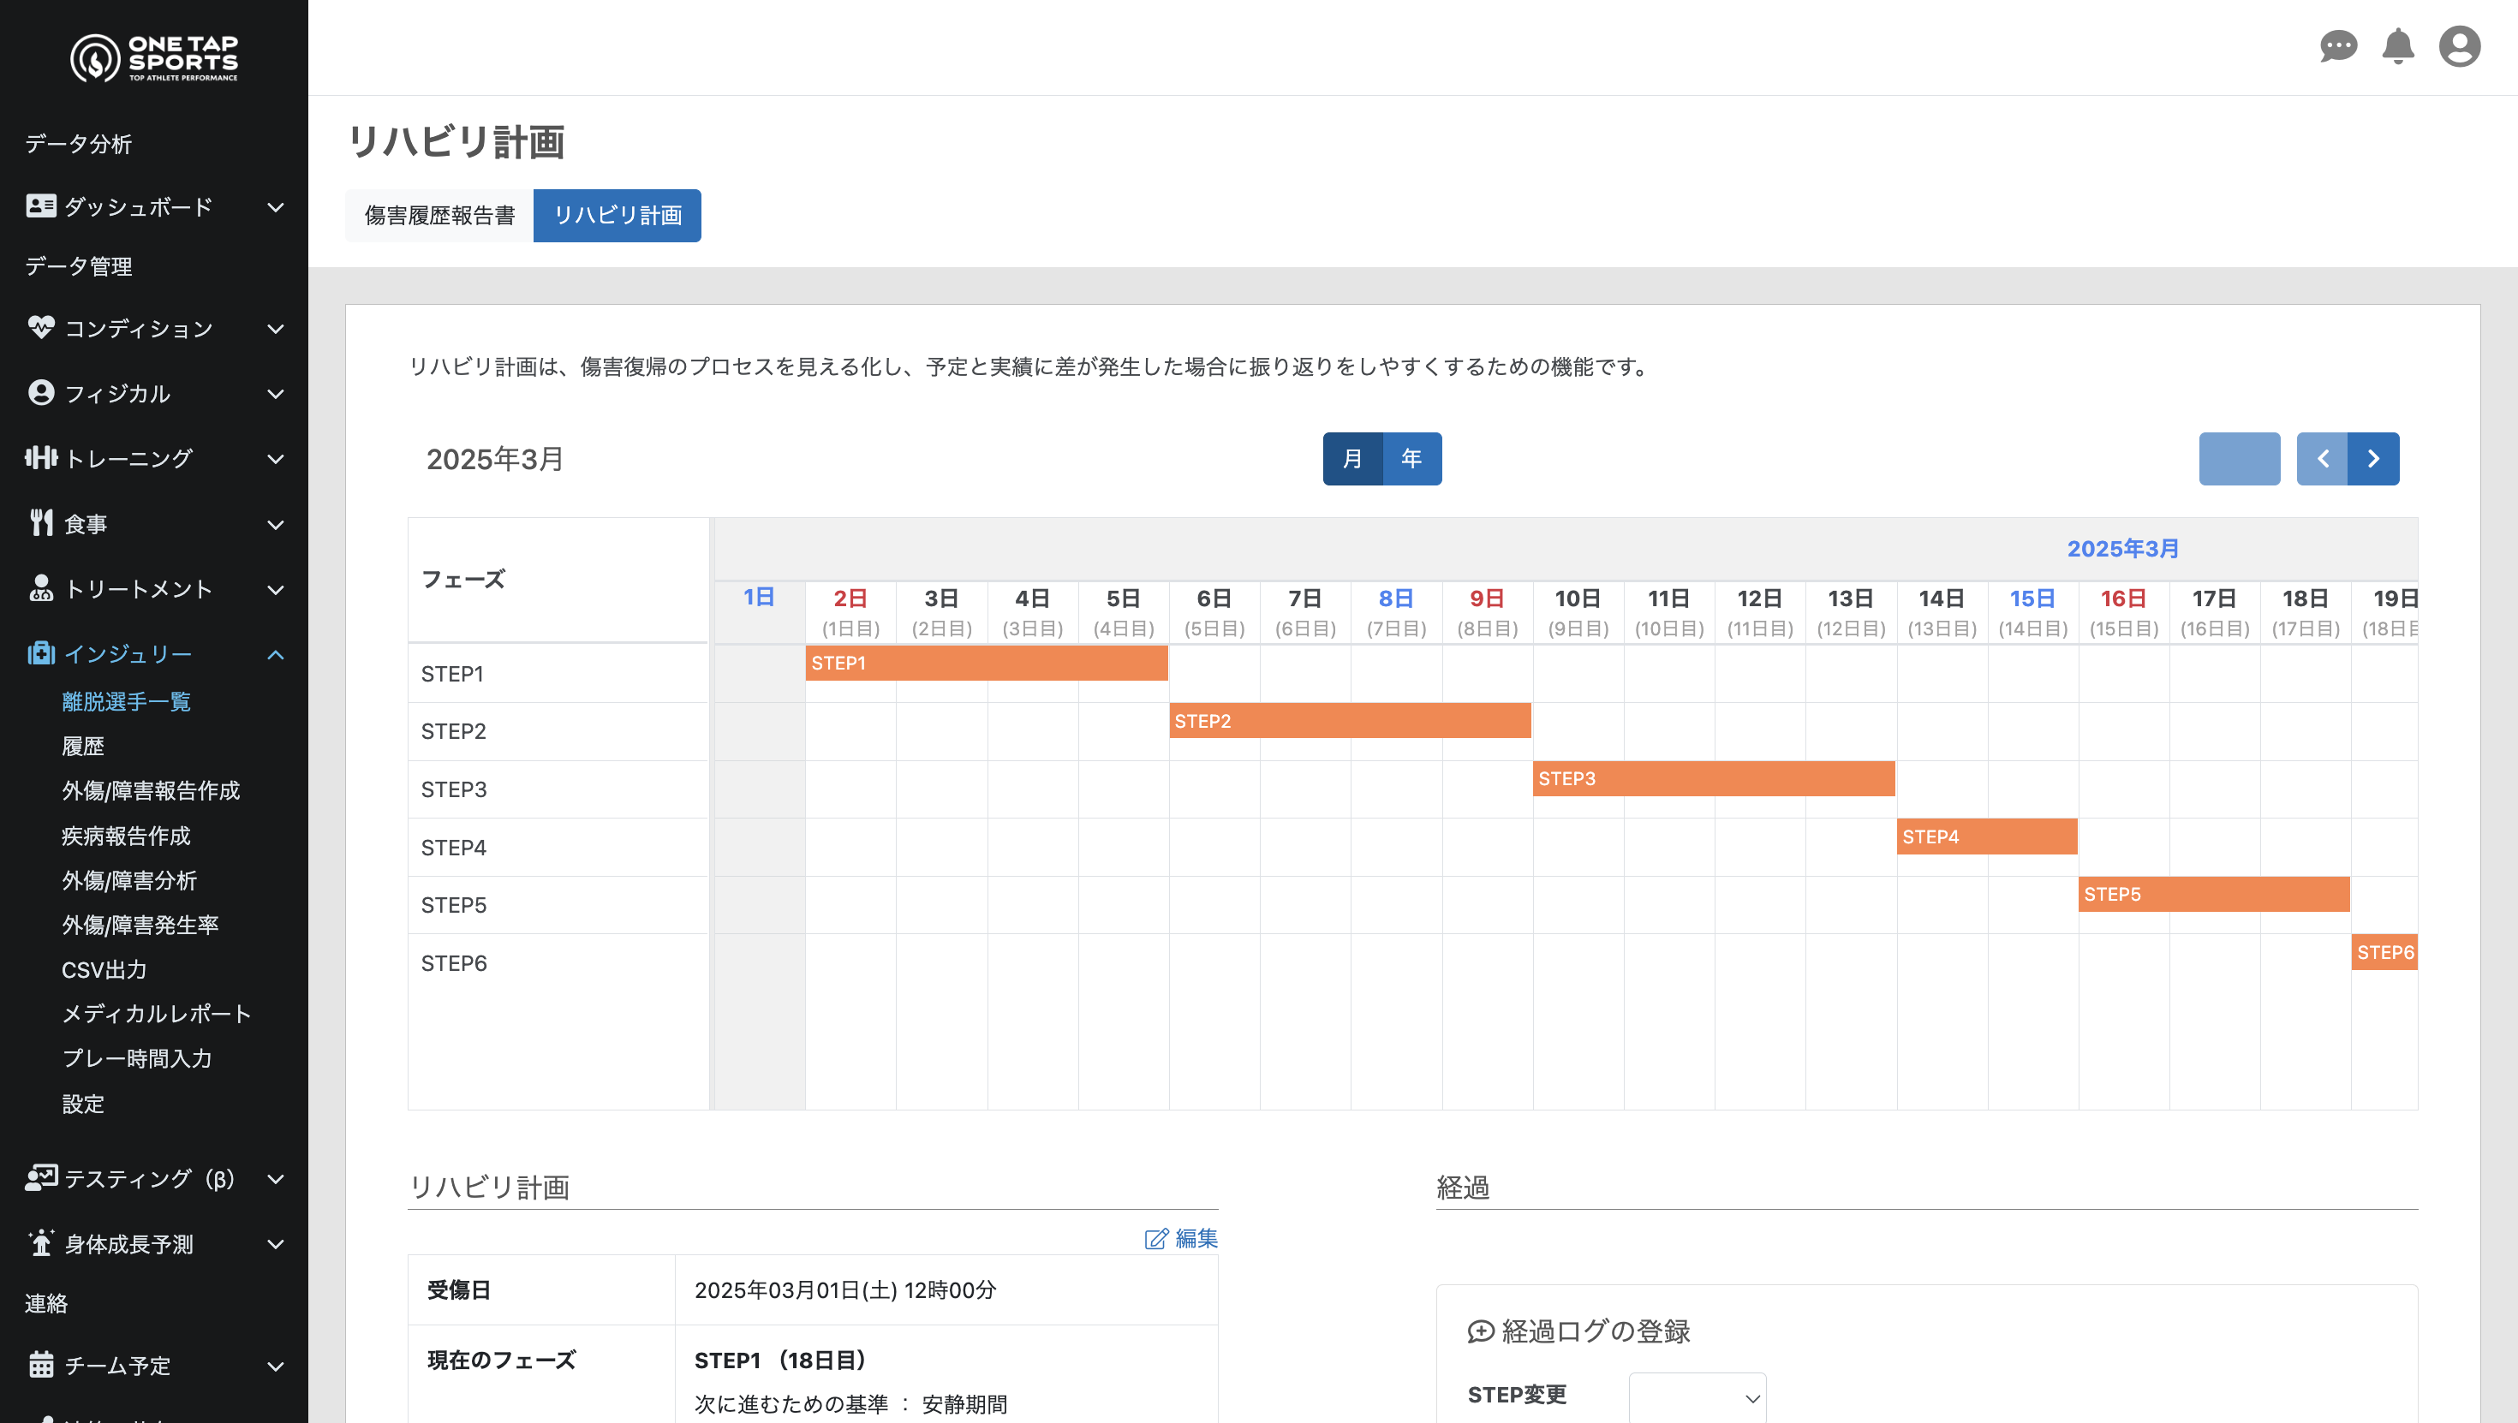Select the orange STEP1 gantt bar
Viewport: 2518px width, 1423px height.
(x=987, y=663)
